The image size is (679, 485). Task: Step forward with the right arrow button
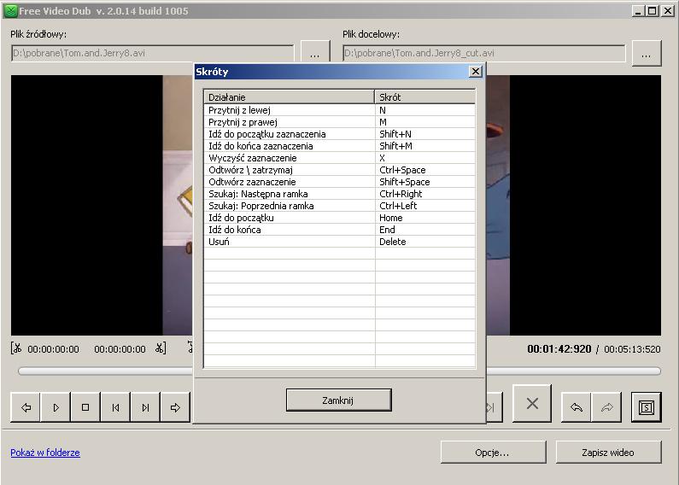(x=175, y=407)
